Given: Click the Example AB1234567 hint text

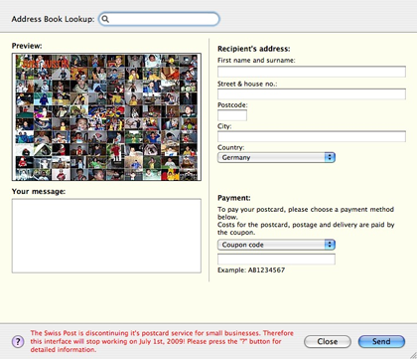Looking at the screenshot, I should click(x=251, y=270).
